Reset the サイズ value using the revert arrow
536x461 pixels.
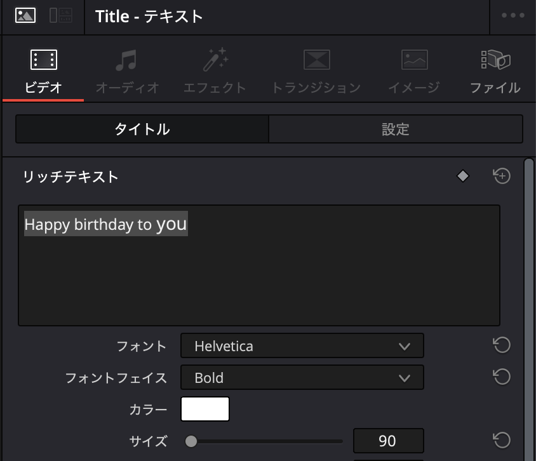click(501, 441)
